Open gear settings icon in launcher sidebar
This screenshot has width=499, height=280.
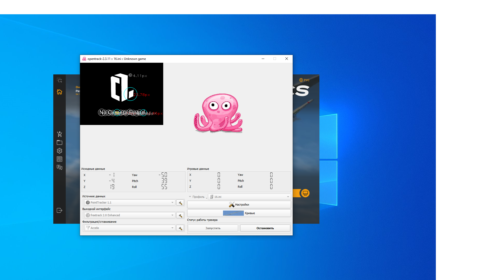[60, 151]
